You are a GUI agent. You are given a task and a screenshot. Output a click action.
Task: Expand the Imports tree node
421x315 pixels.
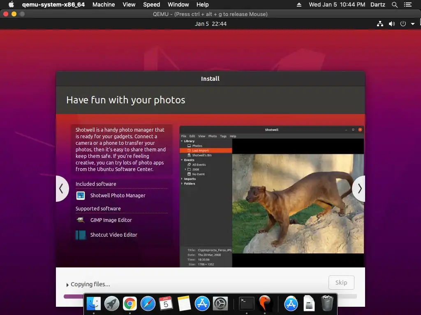coord(182,179)
